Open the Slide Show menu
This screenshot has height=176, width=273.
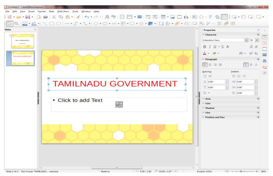tap(63, 11)
